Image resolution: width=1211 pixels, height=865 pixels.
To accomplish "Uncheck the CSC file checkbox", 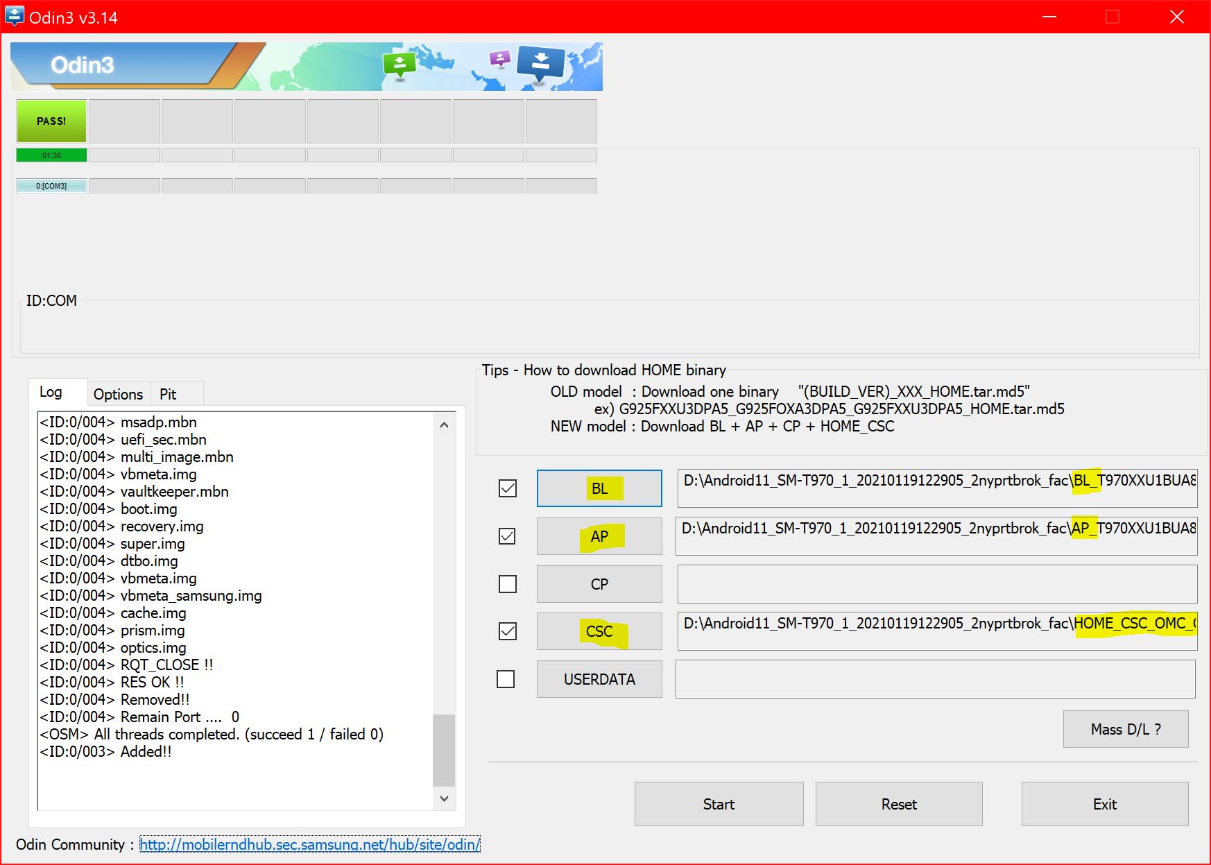I will pyautogui.click(x=508, y=631).
